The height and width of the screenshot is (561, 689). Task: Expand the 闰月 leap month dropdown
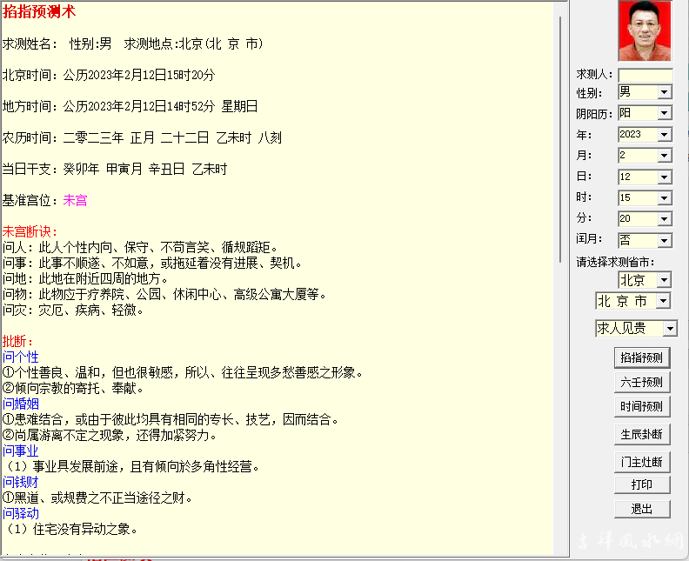pos(664,241)
